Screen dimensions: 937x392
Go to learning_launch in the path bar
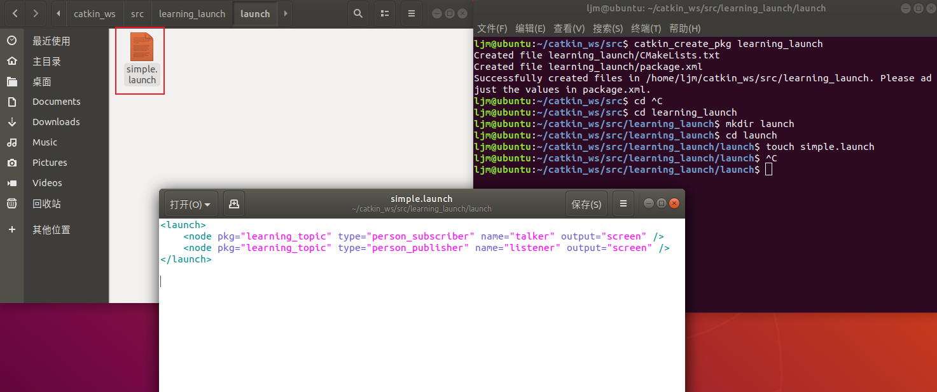click(192, 13)
